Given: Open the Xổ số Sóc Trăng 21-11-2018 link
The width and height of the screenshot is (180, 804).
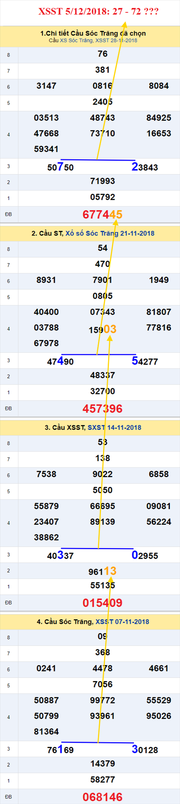Looking at the screenshot, I should [110, 233].
